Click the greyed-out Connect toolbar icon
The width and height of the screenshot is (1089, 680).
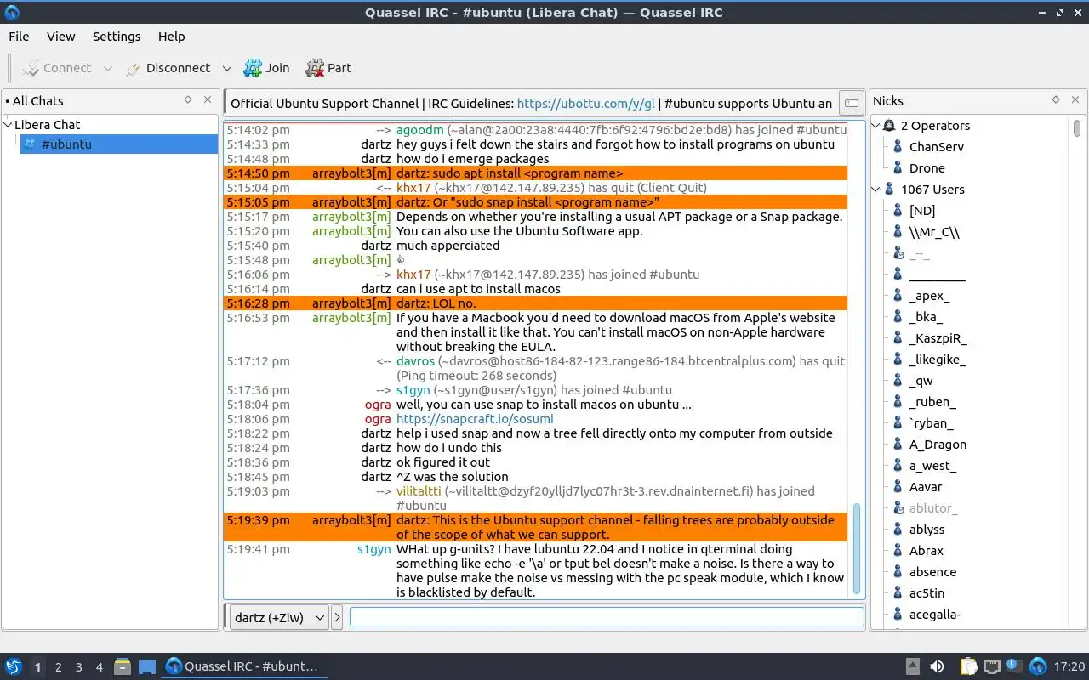tap(31, 68)
